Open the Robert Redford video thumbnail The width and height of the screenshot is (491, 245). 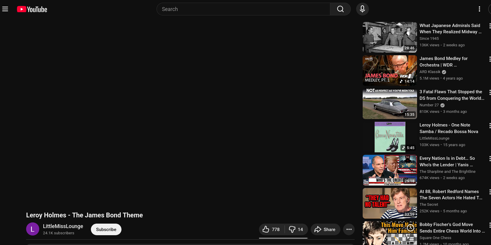[389, 203]
